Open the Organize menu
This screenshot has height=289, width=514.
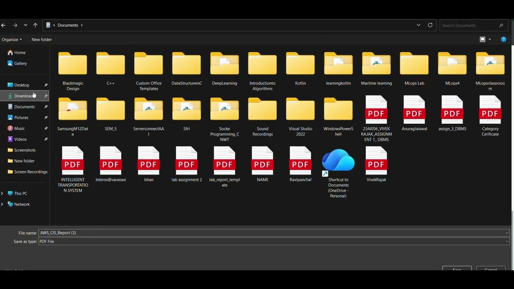12,40
